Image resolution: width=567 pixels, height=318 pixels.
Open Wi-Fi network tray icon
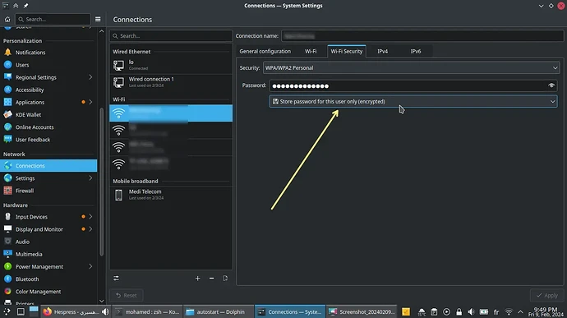(x=509, y=312)
